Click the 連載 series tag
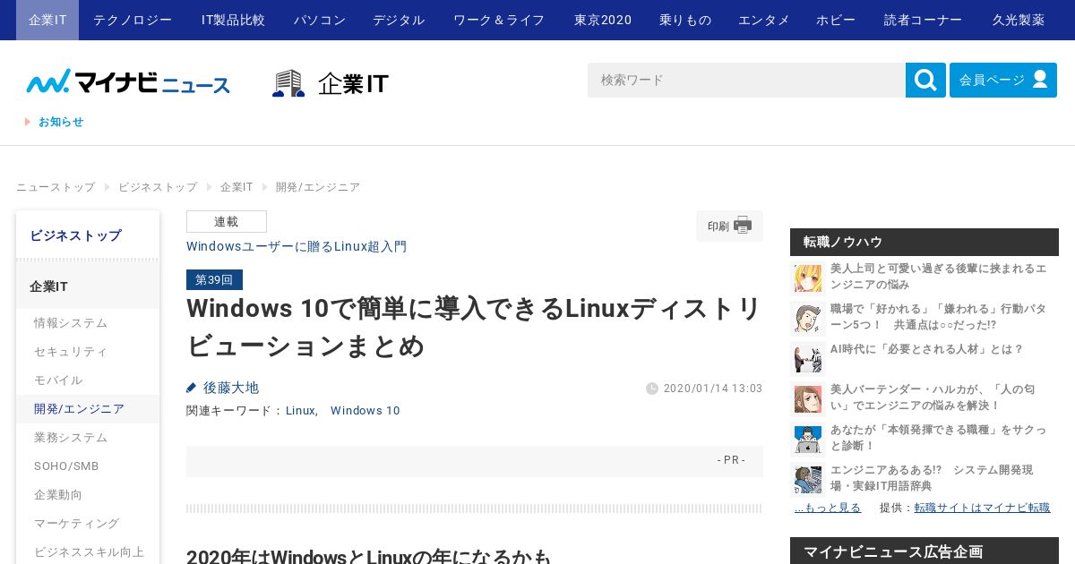The width and height of the screenshot is (1075, 564). [227, 221]
